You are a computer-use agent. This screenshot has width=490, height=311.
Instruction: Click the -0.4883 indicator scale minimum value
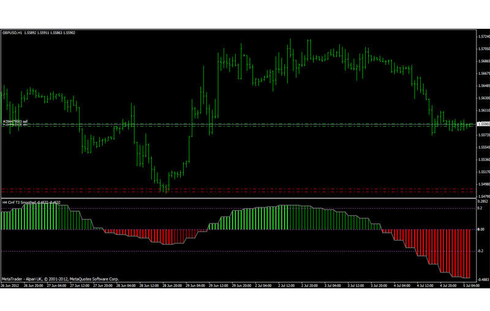pyautogui.click(x=483, y=280)
